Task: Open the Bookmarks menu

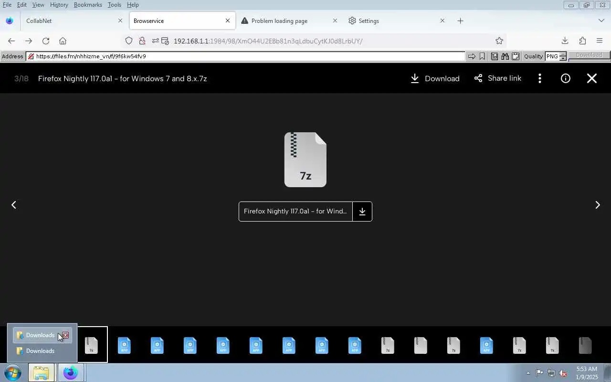Action: coord(88,5)
